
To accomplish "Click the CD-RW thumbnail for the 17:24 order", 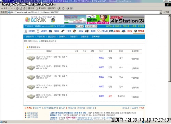I will [x=31, y=96].
